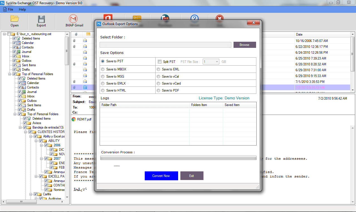The height and width of the screenshot is (212, 356).
Task: Click the first Drafts pencil icon in tree
Action: click(x=19, y=70)
